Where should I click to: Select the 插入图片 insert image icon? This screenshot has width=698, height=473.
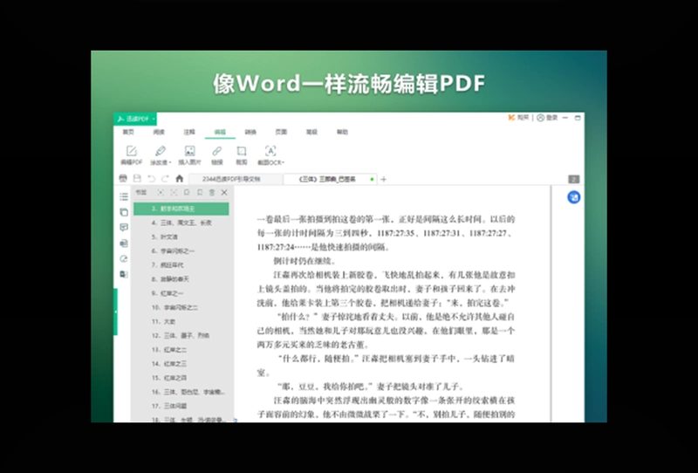point(189,151)
